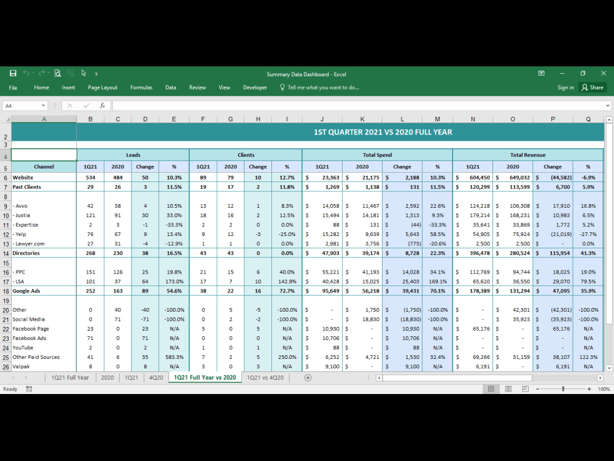Click the Redo icon
614x461 pixels.
coord(42,73)
